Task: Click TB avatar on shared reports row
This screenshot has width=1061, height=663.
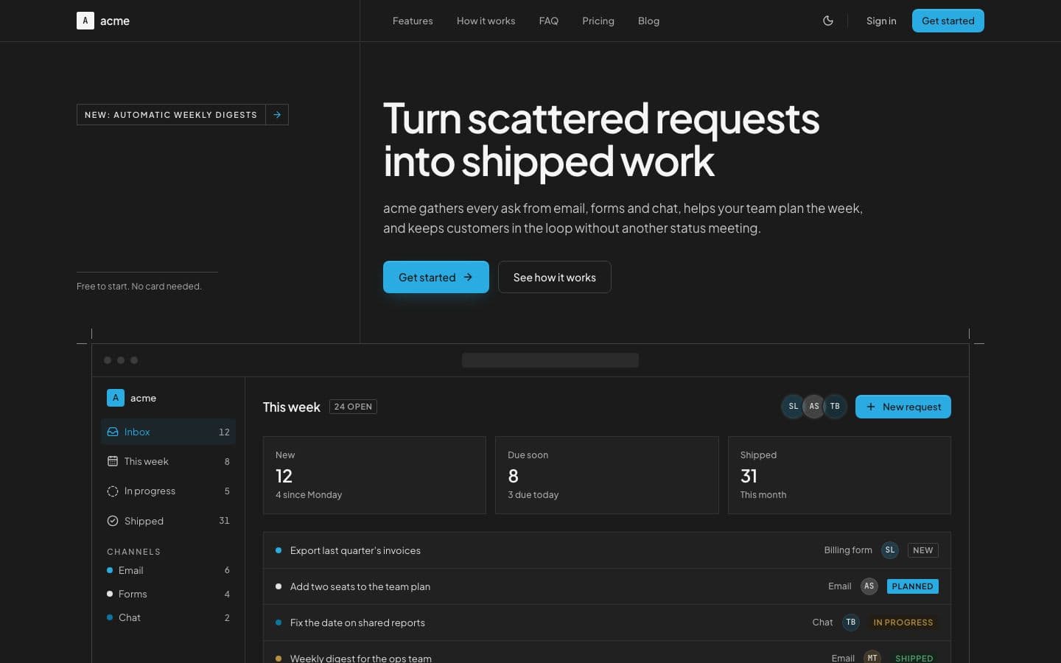Action: [x=851, y=622]
